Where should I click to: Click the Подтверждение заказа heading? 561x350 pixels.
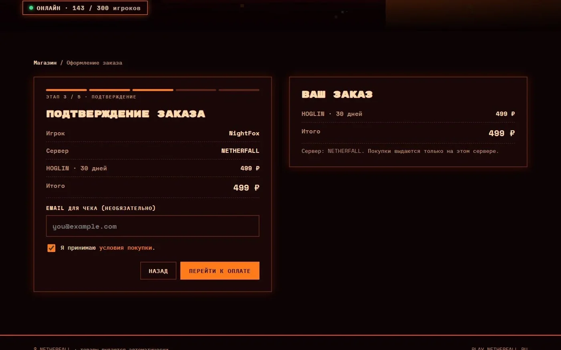pos(126,114)
